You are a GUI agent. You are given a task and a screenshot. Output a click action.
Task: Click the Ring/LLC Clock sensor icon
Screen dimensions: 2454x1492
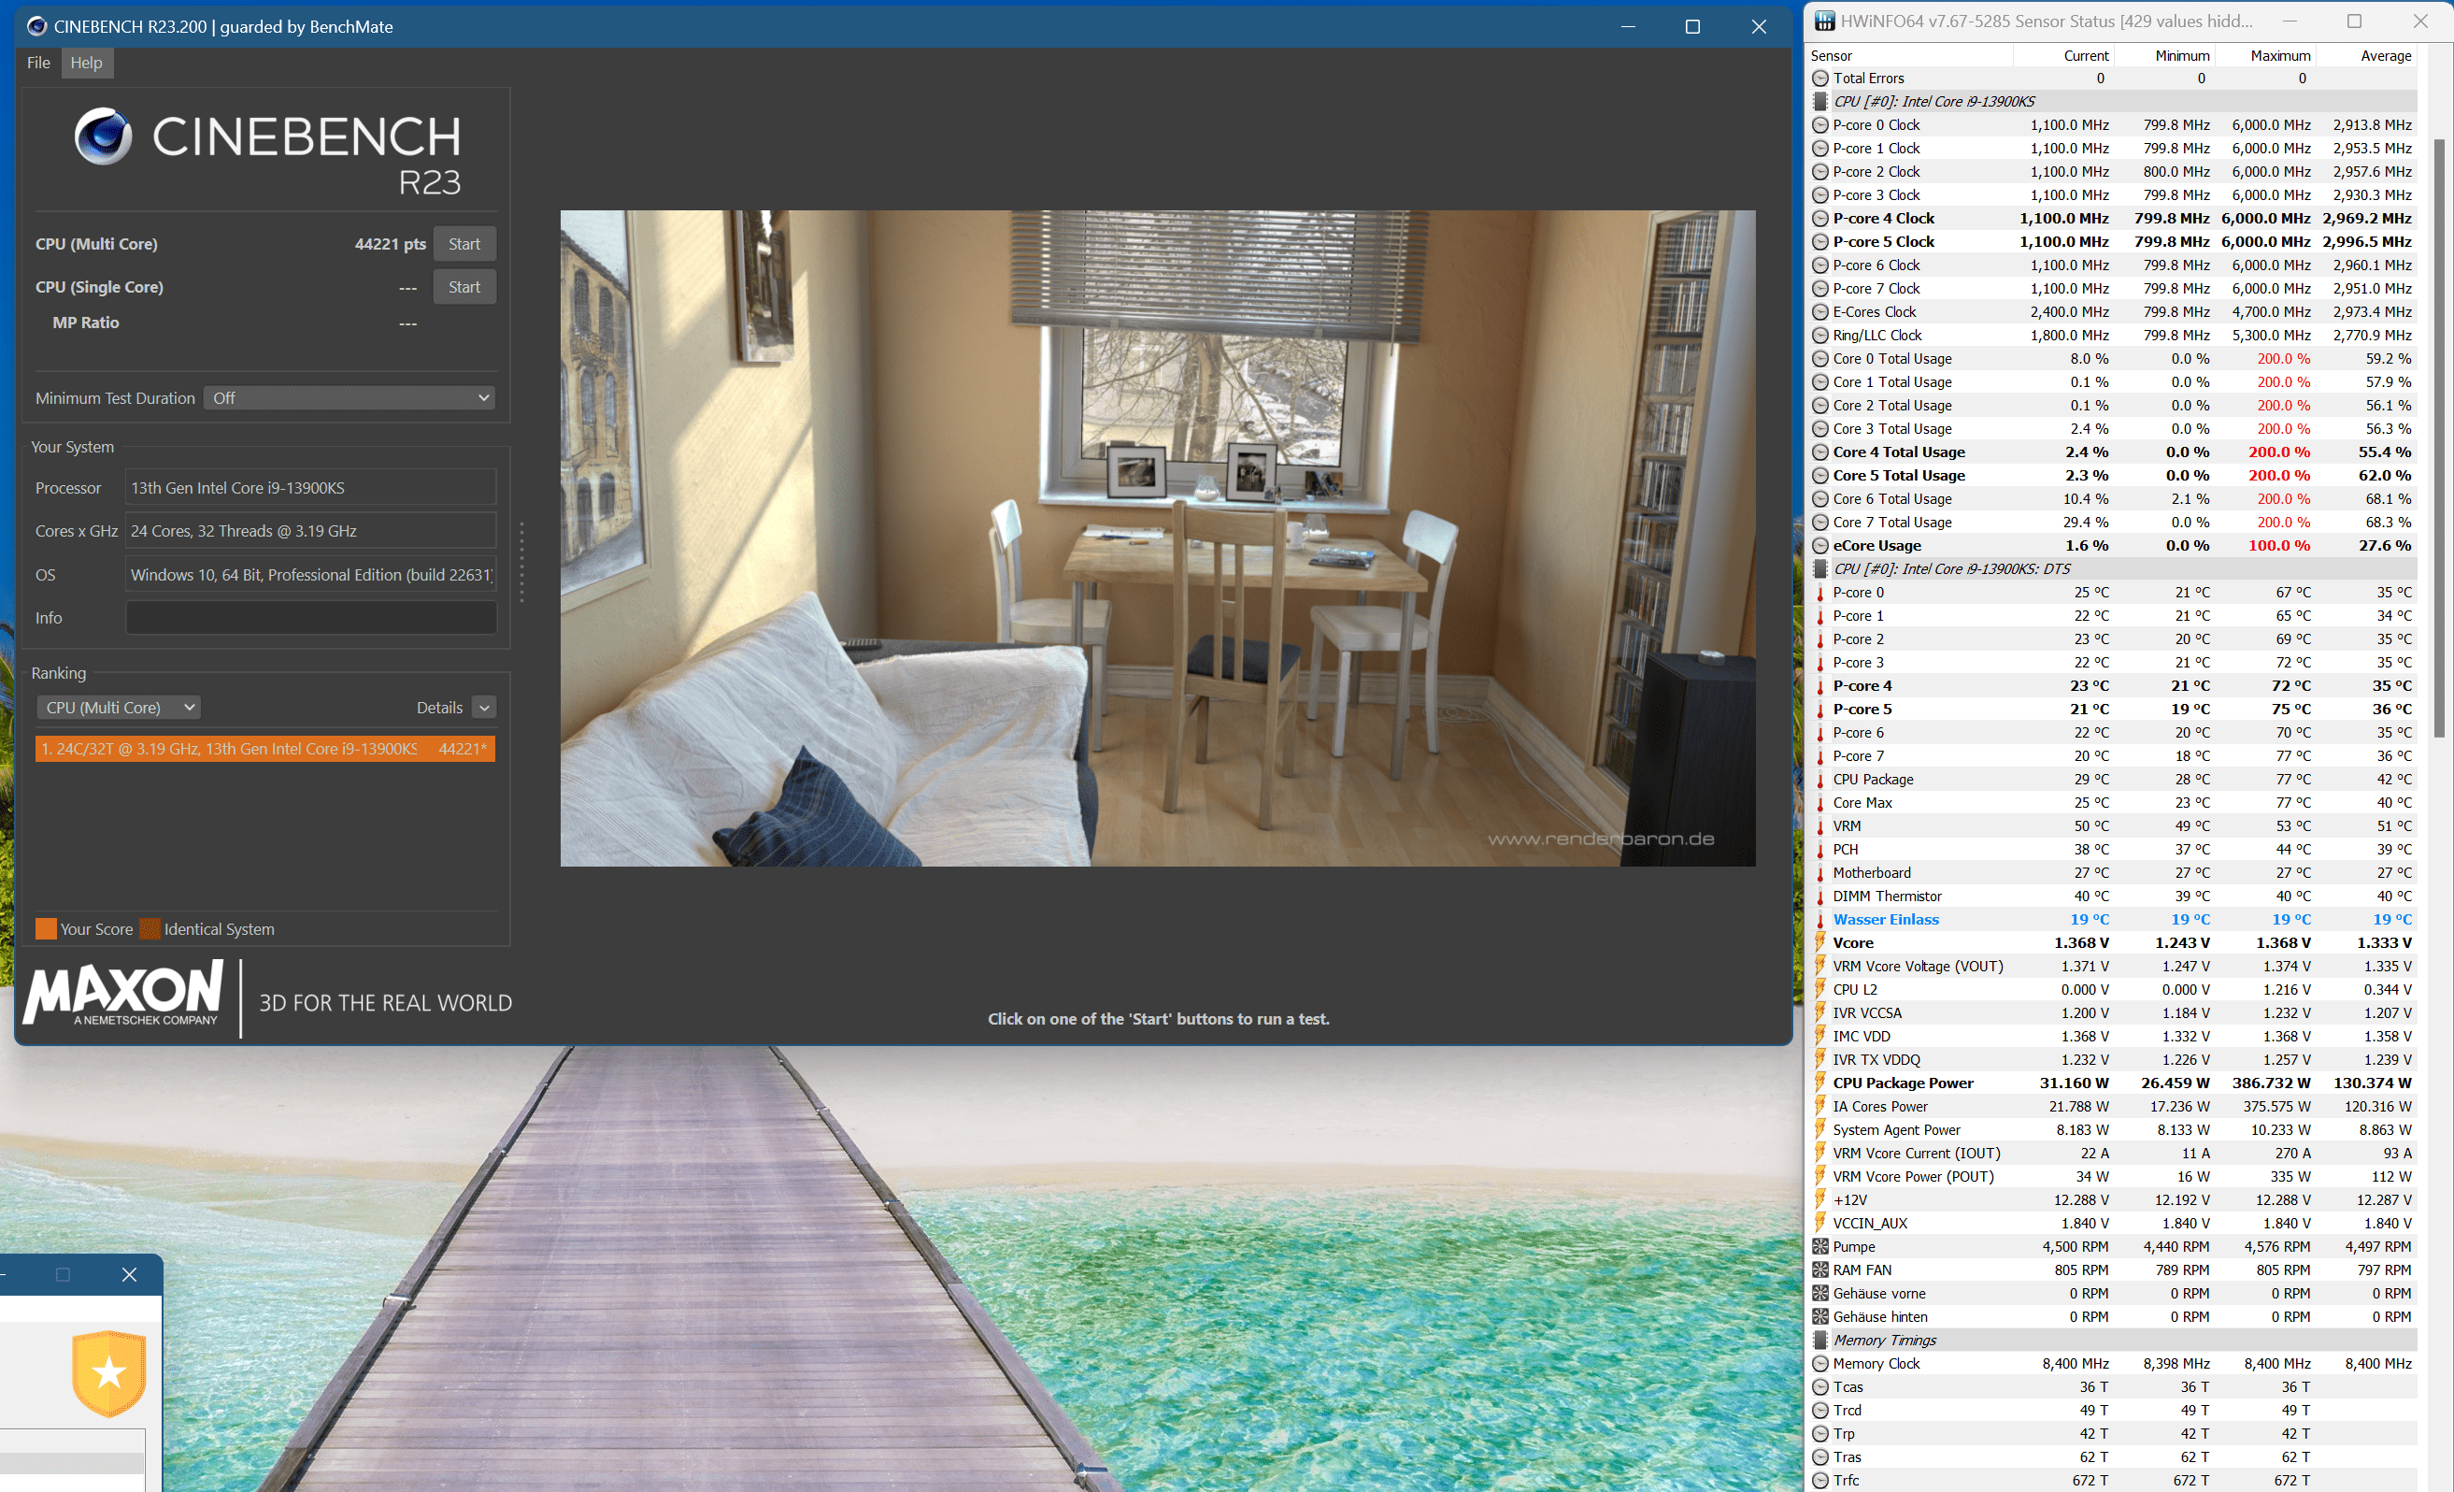(1820, 336)
